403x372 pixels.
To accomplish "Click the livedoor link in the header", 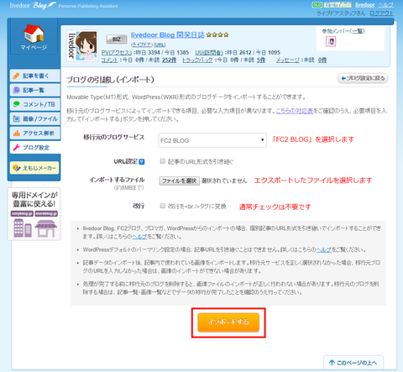I will coord(364,5).
